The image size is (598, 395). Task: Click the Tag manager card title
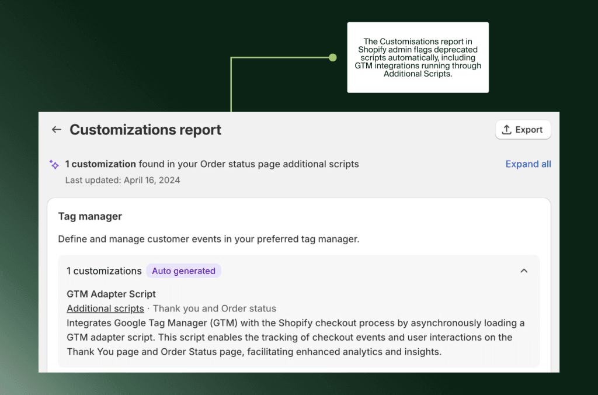point(90,216)
